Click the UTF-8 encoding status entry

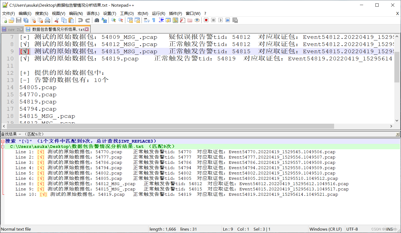point(352,229)
